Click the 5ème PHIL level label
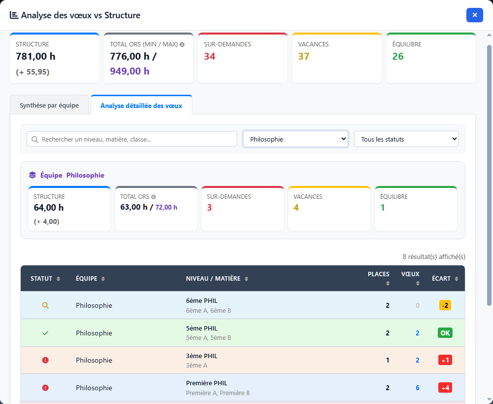The width and height of the screenshot is (493, 404). [202, 329]
